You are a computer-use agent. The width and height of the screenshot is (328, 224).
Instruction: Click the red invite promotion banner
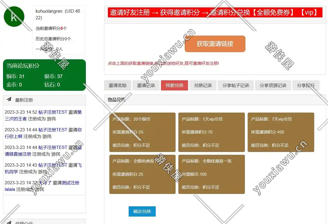215,12
